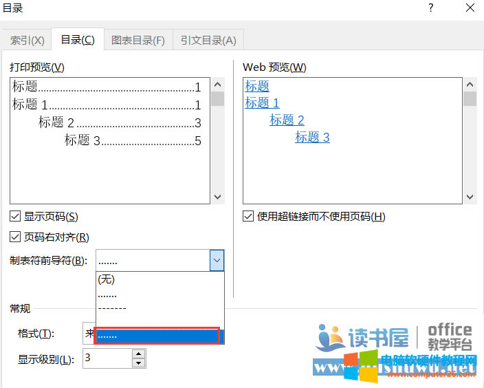This screenshot has width=484, height=388.
Task: Choose the dashed line leader option
Action: point(160,308)
